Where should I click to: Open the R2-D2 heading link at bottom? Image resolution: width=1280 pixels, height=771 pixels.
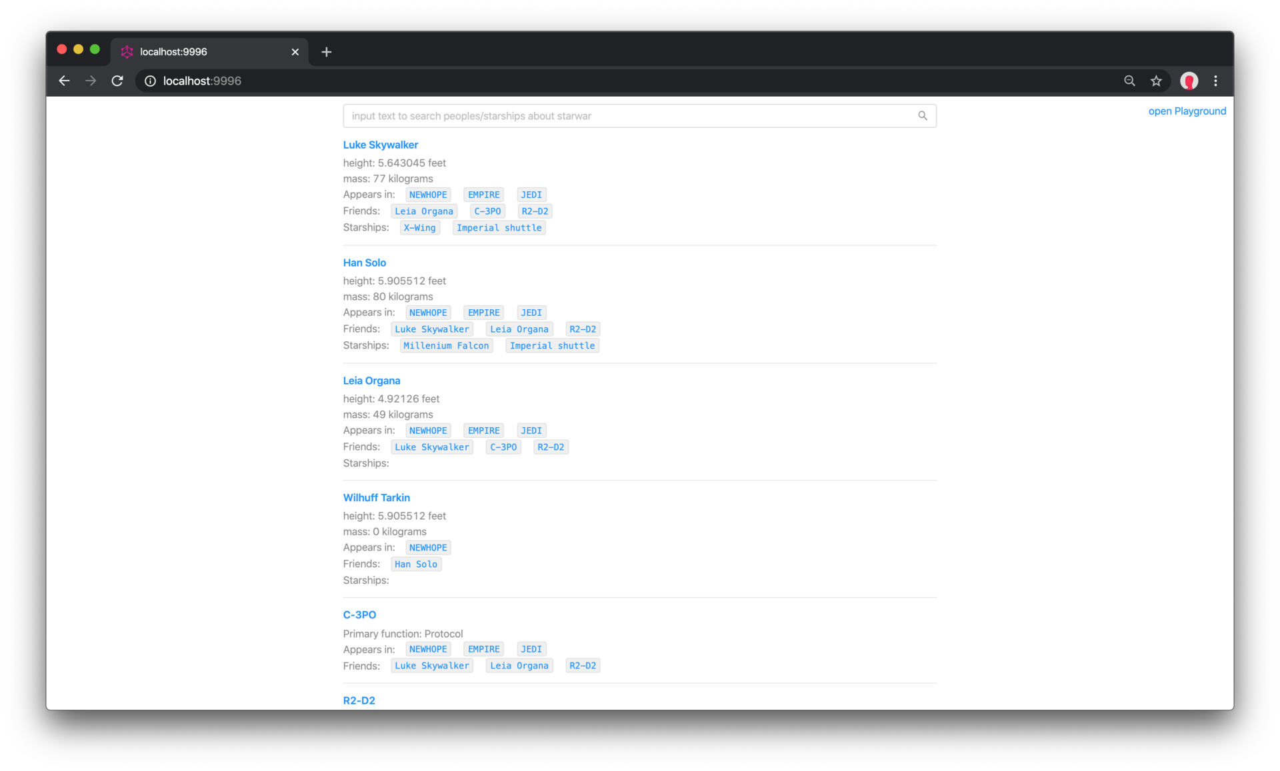pyautogui.click(x=359, y=700)
